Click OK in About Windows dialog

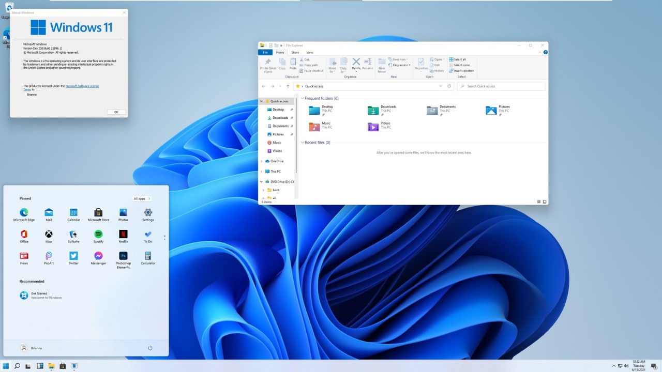(x=116, y=112)
